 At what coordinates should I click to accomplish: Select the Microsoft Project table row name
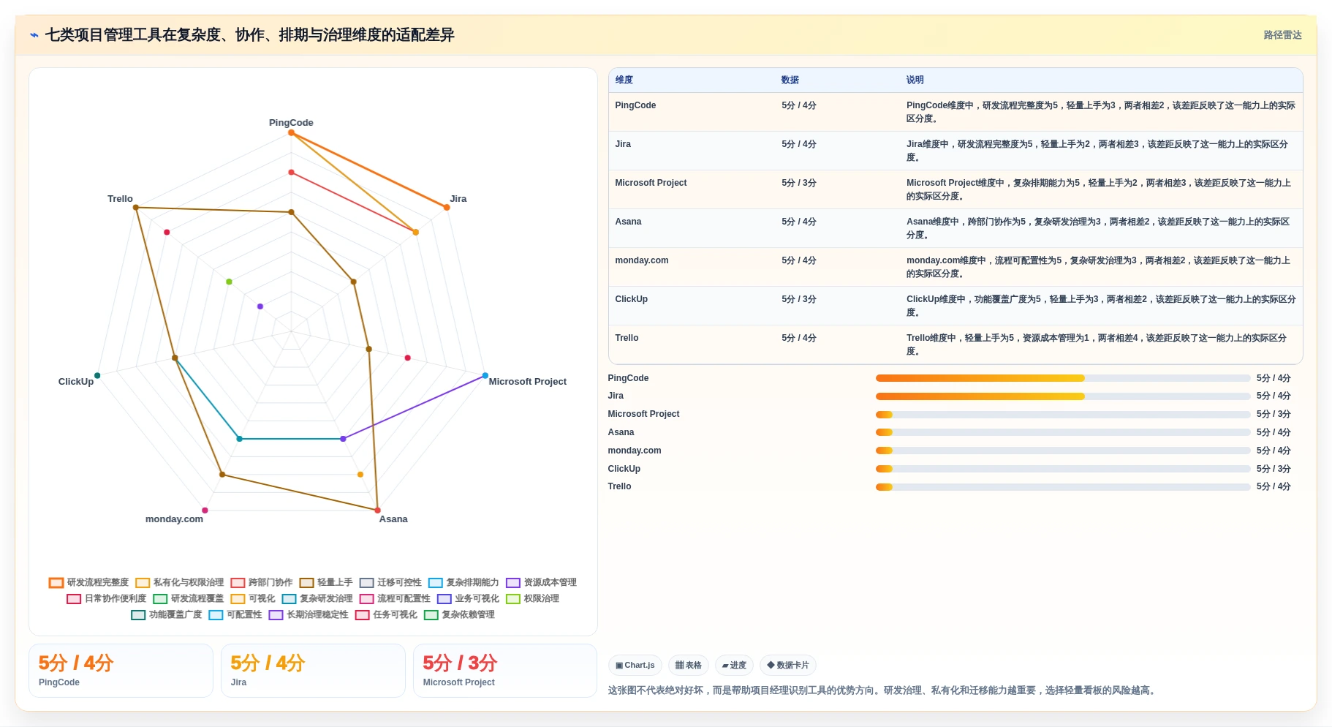(651, 183)
